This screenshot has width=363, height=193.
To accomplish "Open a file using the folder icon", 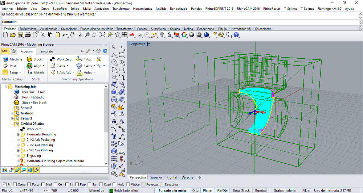I will tap(13, 35).
